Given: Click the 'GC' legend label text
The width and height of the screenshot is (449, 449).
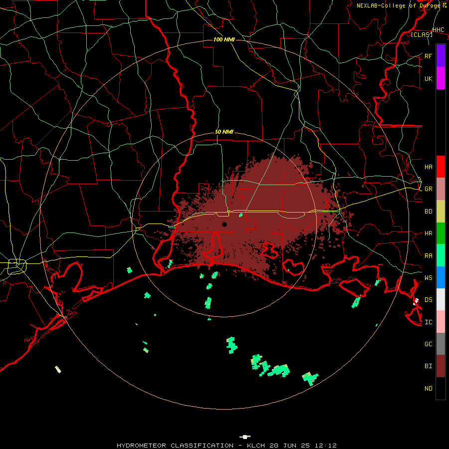Looking at the screenshot, I should [x=429, y=344].
